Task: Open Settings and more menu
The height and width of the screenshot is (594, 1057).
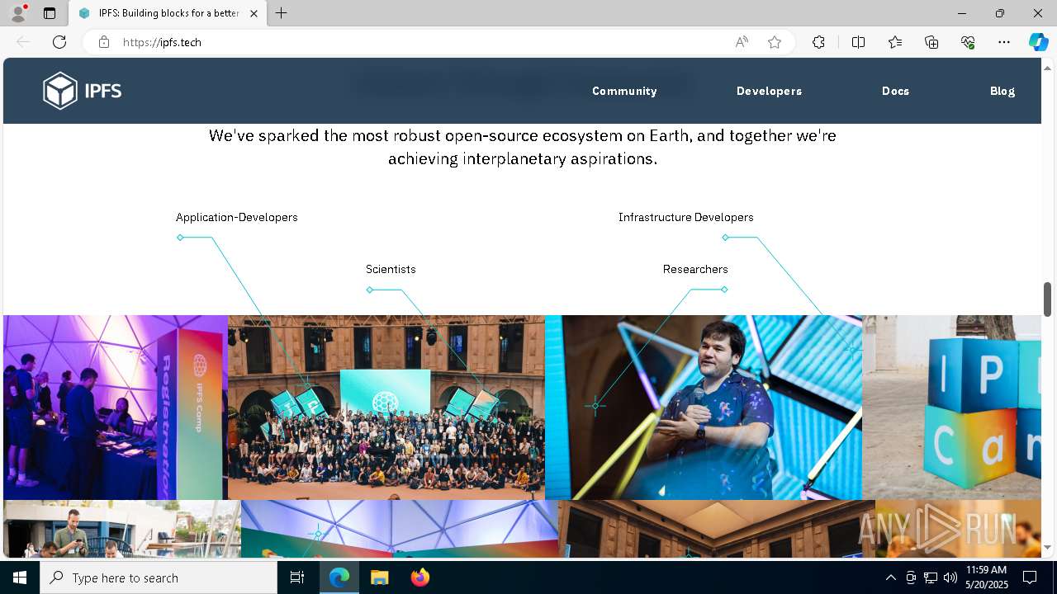Action: point(1004,42)
